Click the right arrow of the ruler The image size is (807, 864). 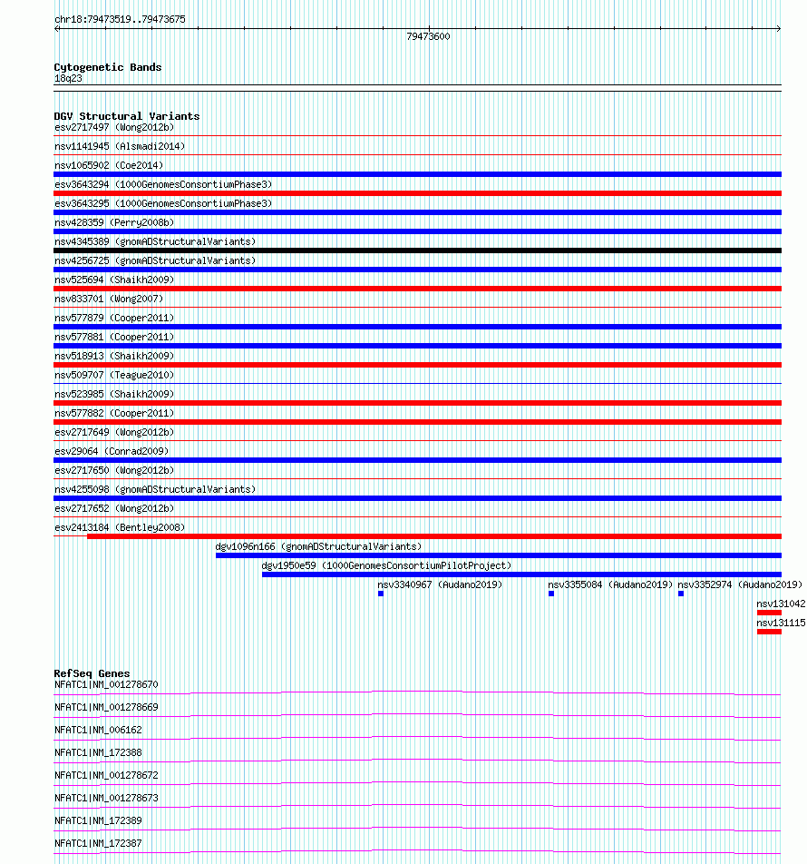[x=778, y=29]
